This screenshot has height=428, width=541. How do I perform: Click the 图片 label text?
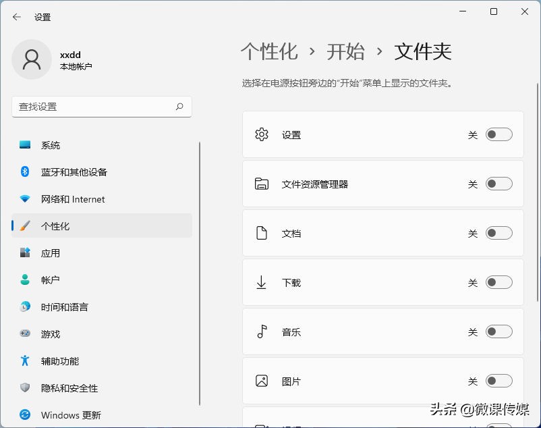click(291, 381)
